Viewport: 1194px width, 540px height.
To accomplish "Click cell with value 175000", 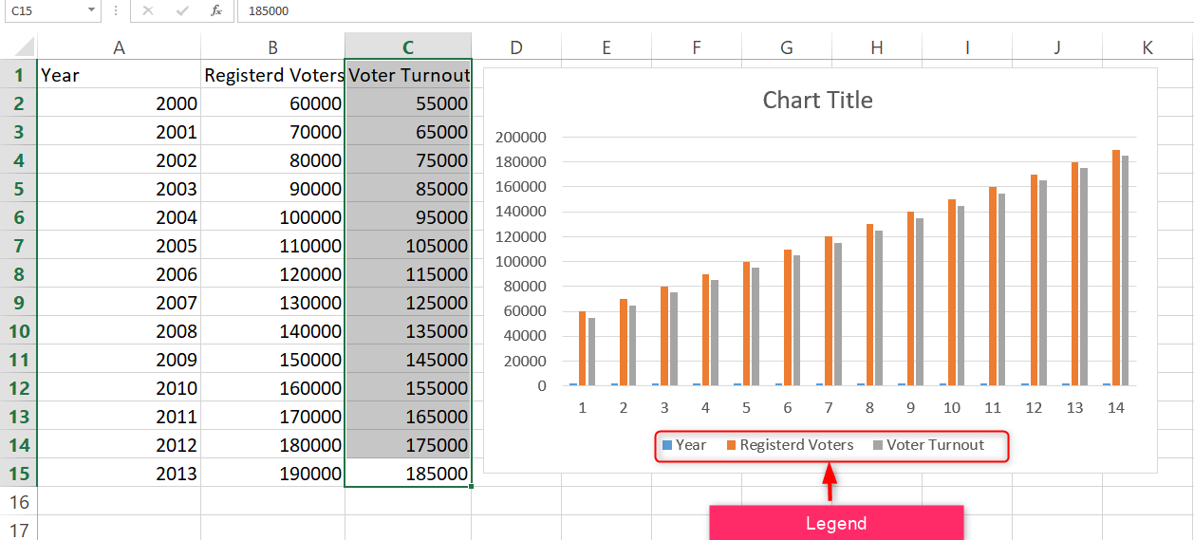I will click(408, 444).
